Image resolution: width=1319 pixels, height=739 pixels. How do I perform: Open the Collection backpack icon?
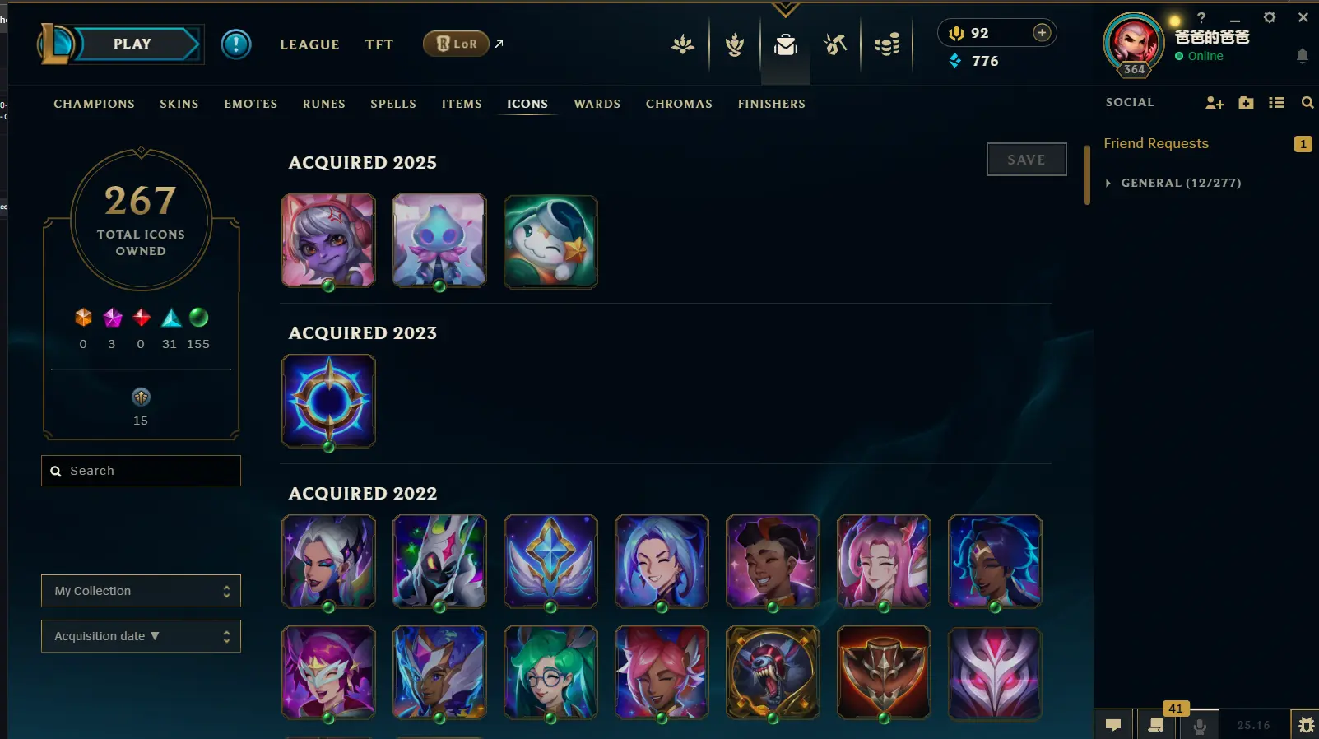786,44
